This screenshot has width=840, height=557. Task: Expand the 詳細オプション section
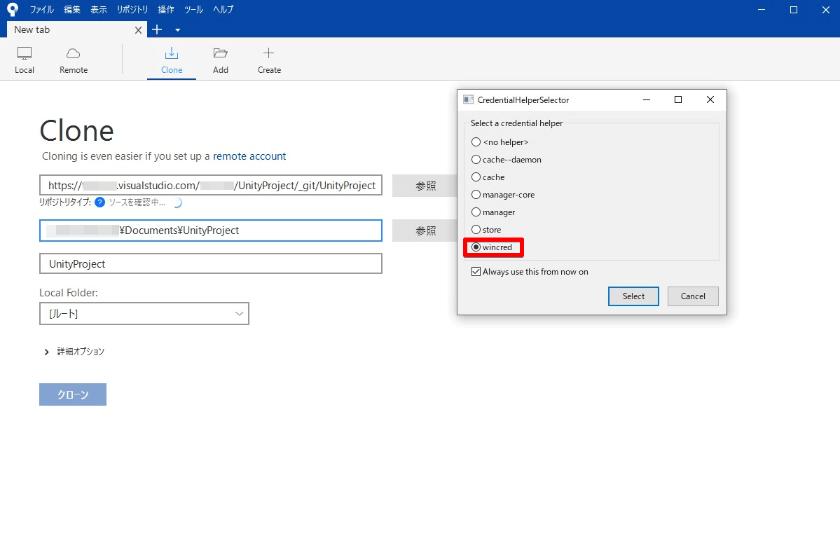coord(47,352)
